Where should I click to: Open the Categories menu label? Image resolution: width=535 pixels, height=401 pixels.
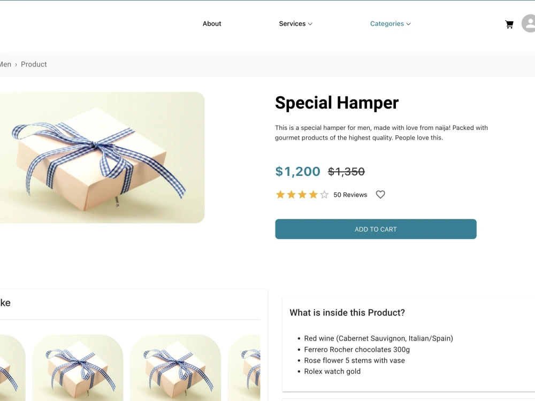click(387, 24)
